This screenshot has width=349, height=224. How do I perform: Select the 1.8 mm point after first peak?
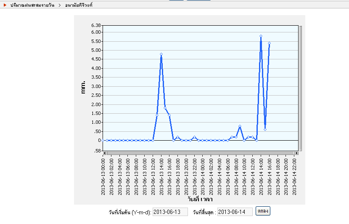click(x=165, y=108)
